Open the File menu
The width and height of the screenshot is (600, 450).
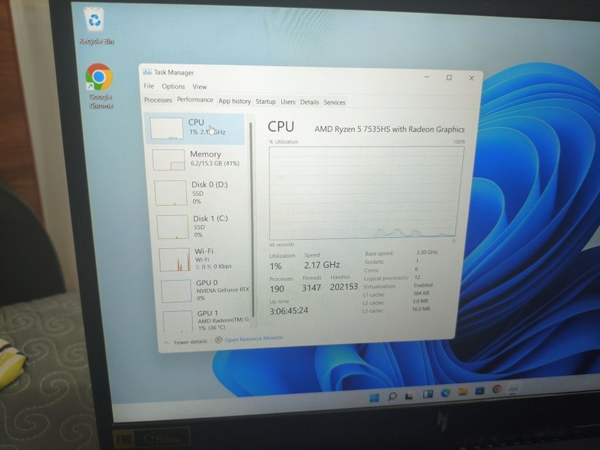(149, 86)
